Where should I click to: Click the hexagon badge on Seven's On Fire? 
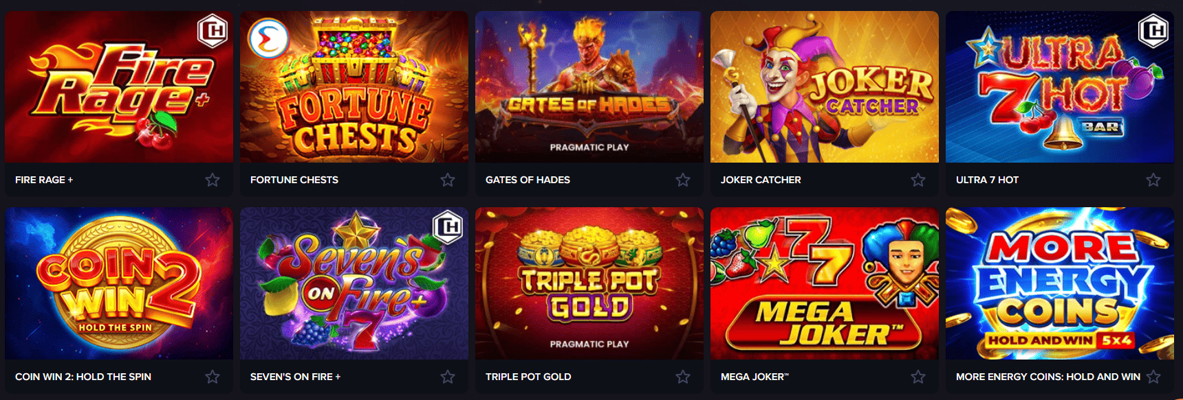coord(448,227)
